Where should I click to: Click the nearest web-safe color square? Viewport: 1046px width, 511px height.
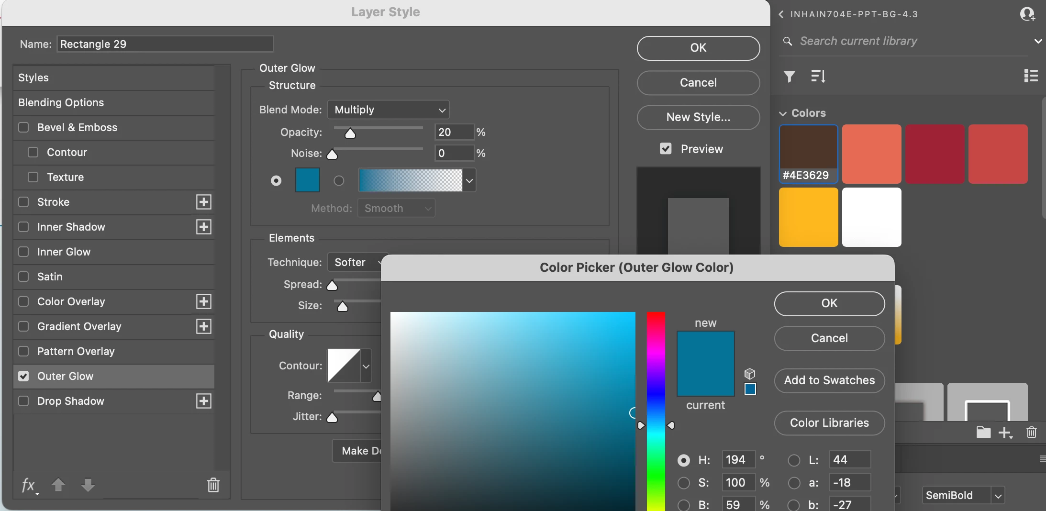click(750, 389)
